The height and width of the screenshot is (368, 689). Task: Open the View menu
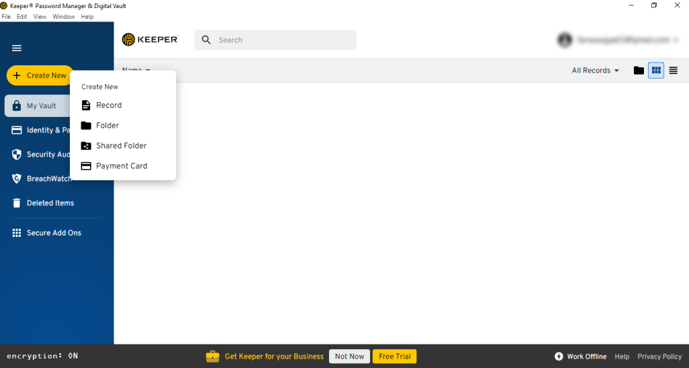[x=40, y=17]
